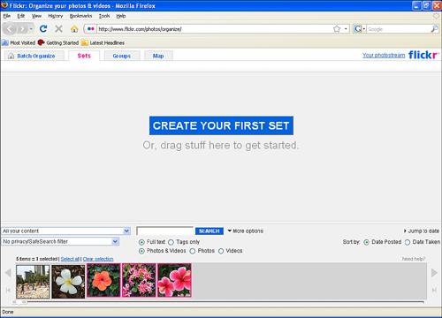
Task: Sort by Date Taken radio button
Action: pyautogui.click(x=408, y=242)
